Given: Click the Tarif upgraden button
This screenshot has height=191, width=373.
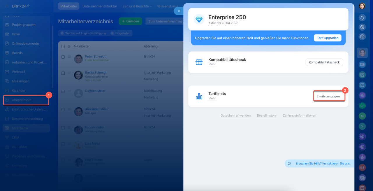Looking at the screenshot, I should click(328, 38).
